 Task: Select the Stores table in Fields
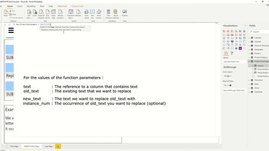click(257, 88)
